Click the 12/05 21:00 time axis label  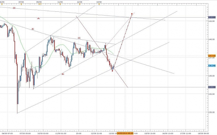[x=97, y=133]
